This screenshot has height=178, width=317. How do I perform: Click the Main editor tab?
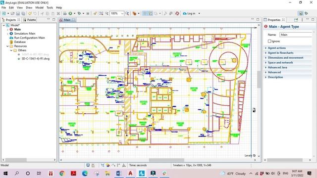click(x=67, y=20)
